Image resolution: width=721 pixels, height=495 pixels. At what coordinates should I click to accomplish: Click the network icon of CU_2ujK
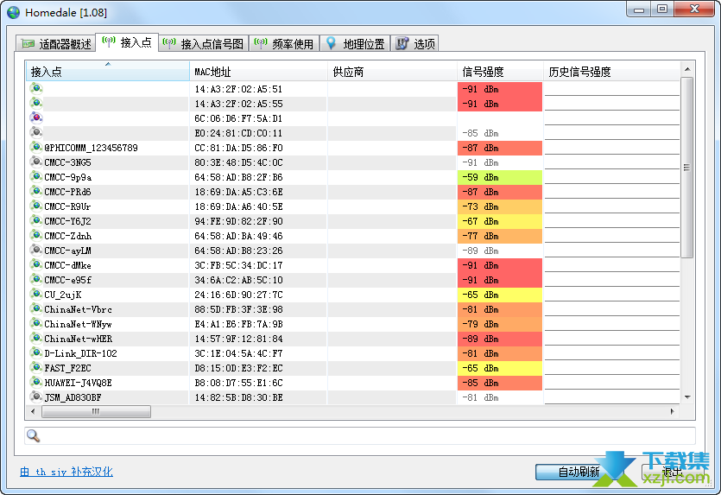(x=36, y=295)
